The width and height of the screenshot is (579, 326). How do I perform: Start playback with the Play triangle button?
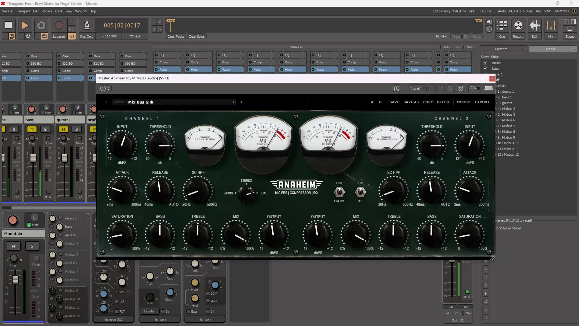[25, 25]
